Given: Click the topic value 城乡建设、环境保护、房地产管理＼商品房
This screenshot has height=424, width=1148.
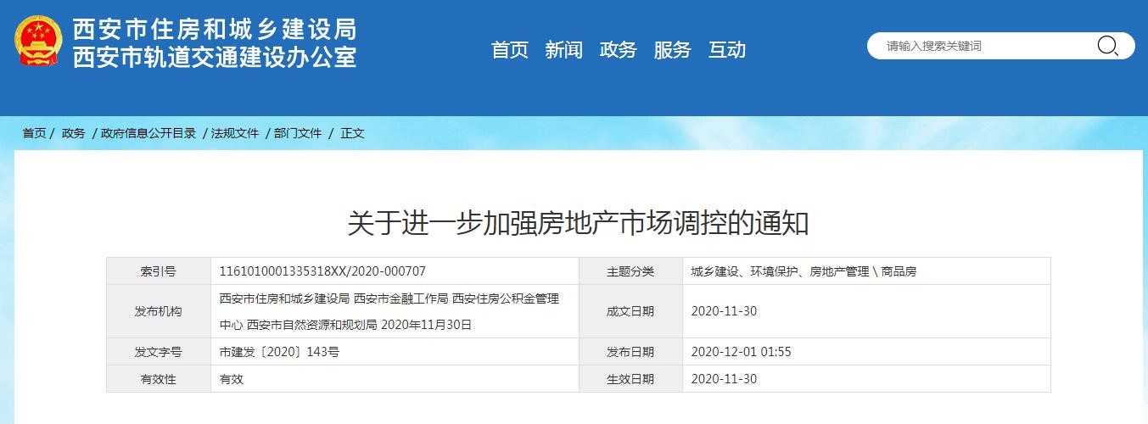Looking at the screenshot, I should (x=804, y=271).
